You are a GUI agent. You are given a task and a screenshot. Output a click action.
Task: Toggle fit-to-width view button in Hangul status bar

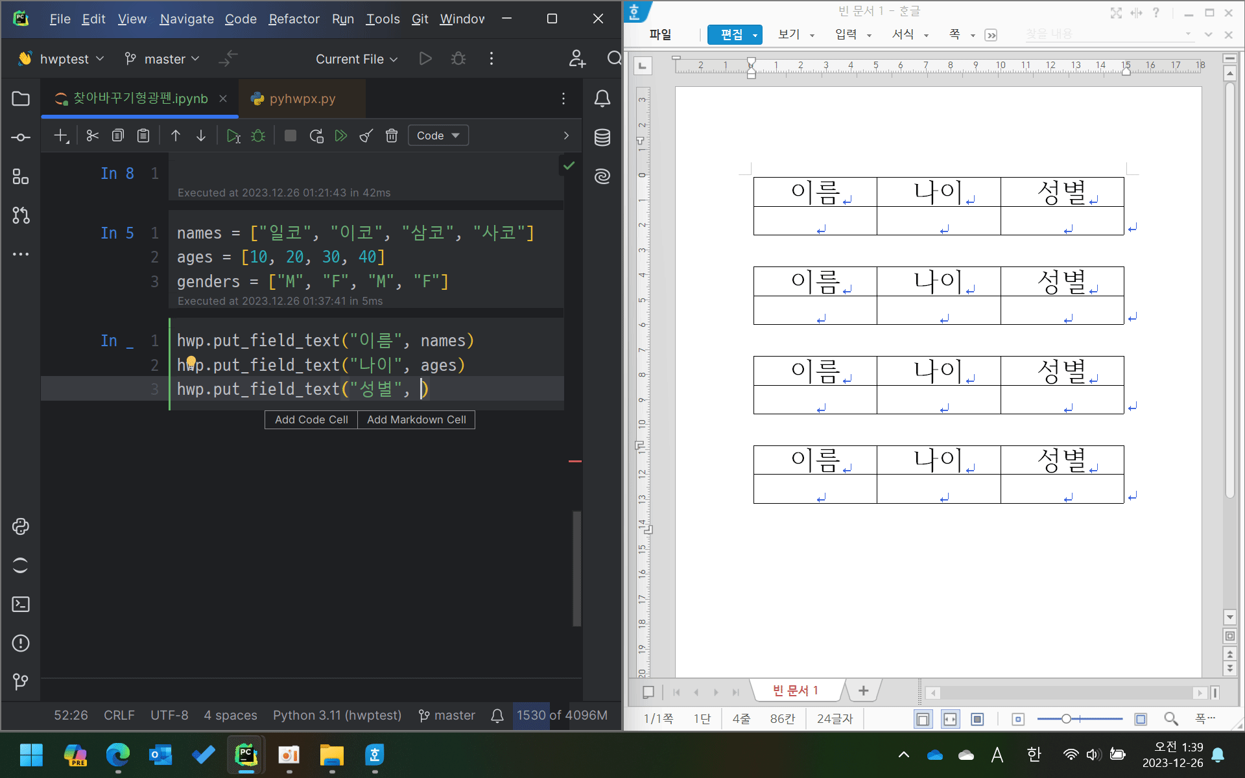point(950,719)
